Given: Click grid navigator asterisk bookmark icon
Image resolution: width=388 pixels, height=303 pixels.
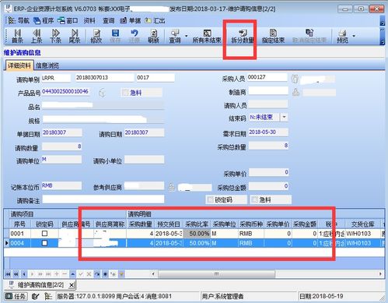Looking at the screenshot, I should coord(105,274).
